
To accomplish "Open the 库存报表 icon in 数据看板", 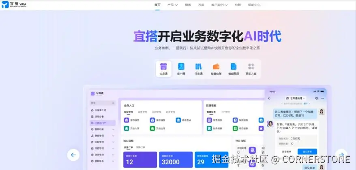I will 235,128.
